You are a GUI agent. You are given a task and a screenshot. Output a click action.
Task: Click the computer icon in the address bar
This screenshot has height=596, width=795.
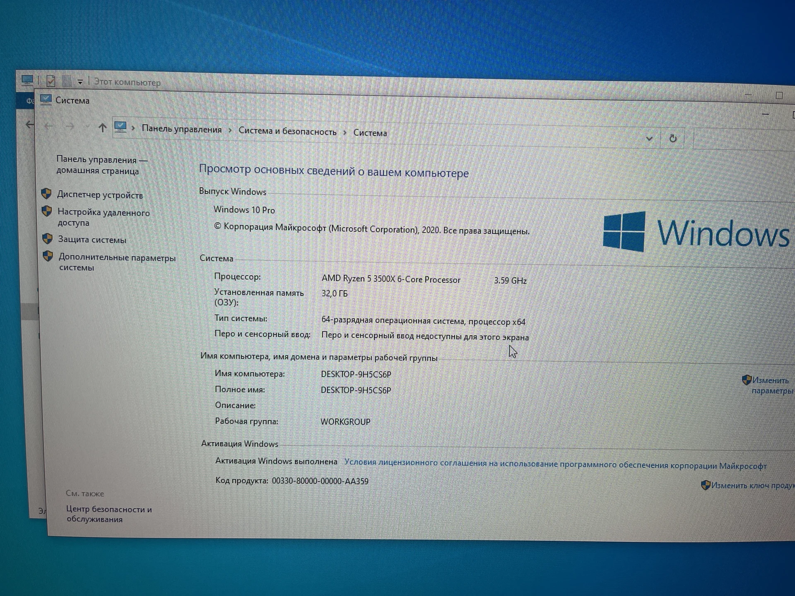click(x=120, y=127)
